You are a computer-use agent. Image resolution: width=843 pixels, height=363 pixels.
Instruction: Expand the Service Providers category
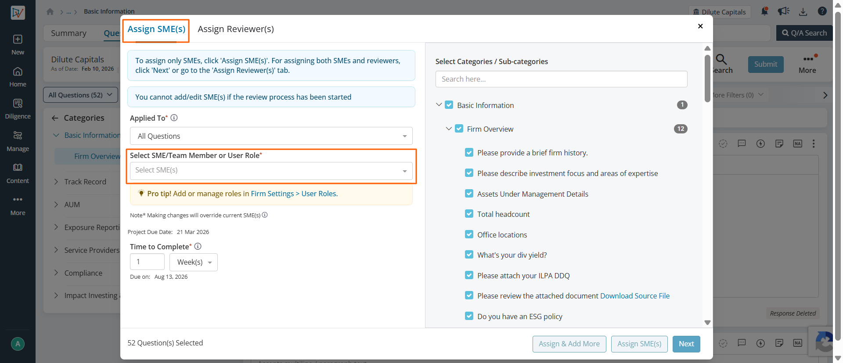[56, 250]
